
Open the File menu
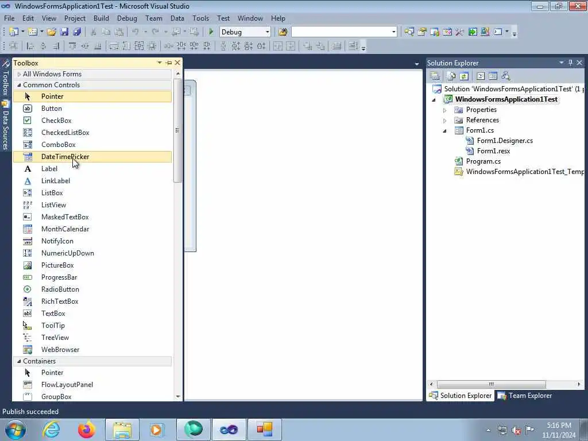(x=9, y=18)
